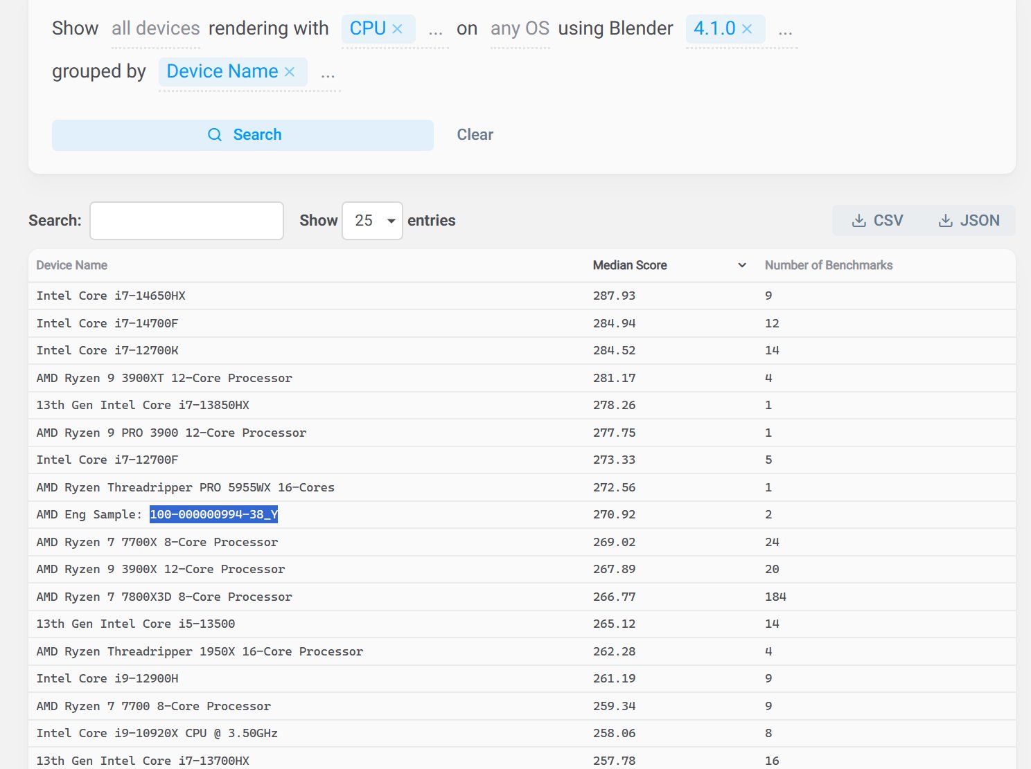1031x769 pixels.
Task: Remove the 4.1.0 Blender version tag
Action: [747, 29]
